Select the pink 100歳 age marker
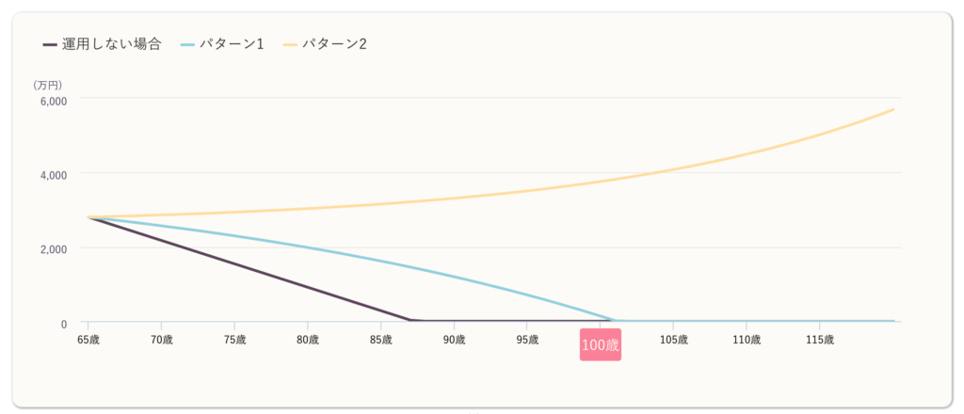This screenshot has height=414, width=964. (x=601, y=344)
